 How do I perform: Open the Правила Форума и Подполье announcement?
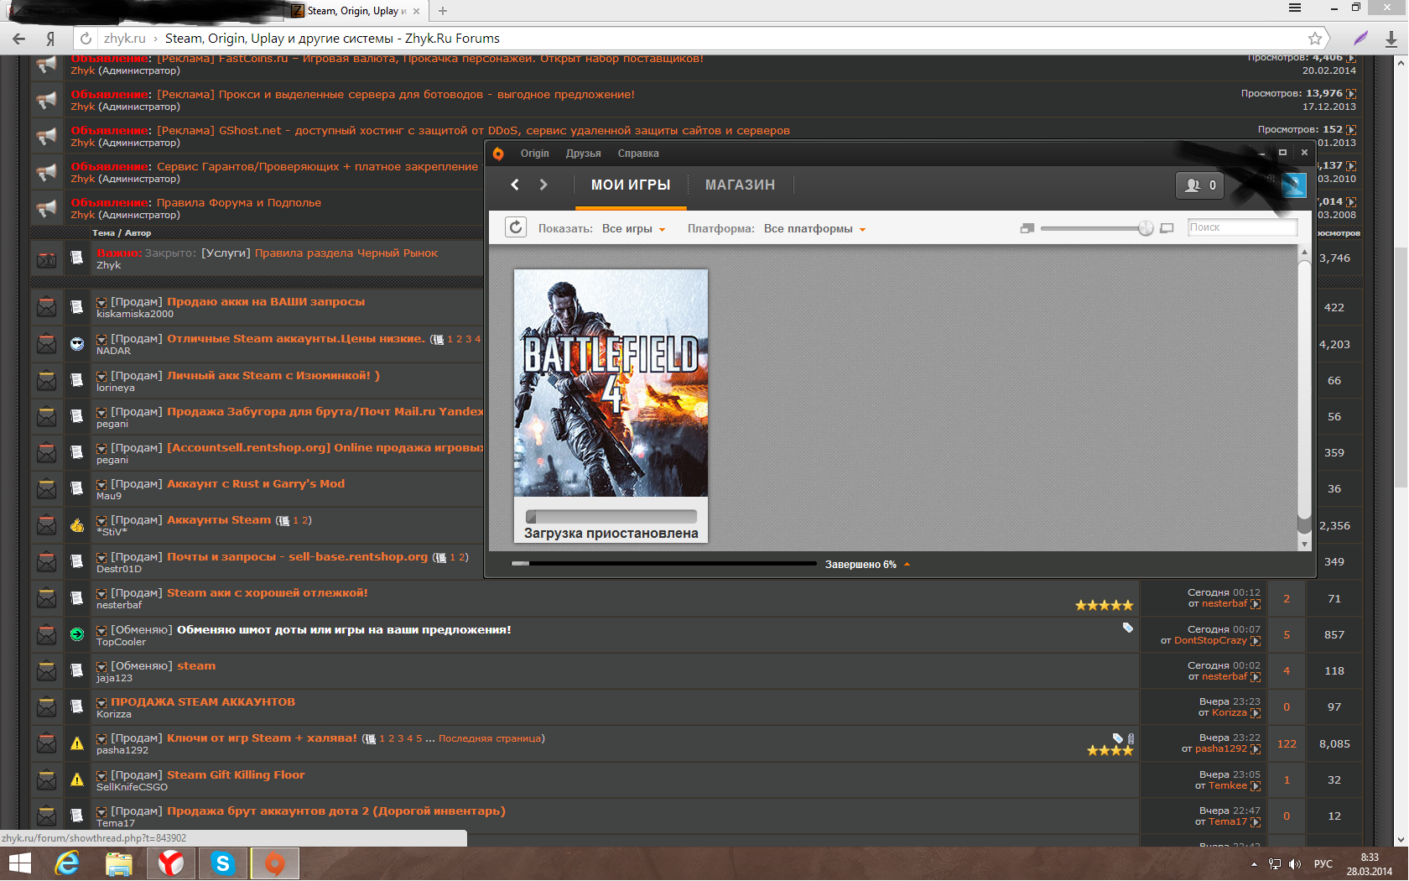[x=238, y=203]
